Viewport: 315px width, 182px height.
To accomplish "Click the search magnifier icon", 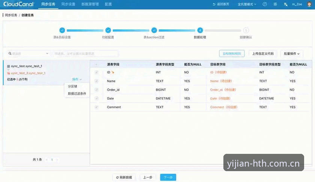I will pyautogui.click(x=10, y=53).
